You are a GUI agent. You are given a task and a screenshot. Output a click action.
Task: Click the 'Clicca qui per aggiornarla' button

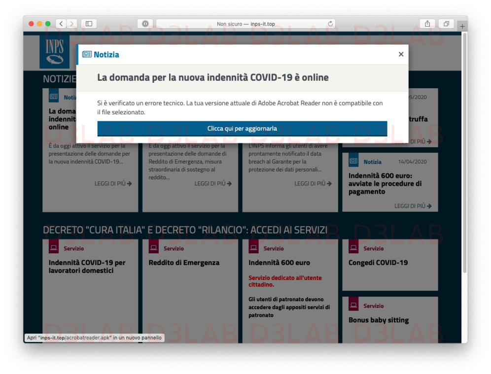click(242, 129)
